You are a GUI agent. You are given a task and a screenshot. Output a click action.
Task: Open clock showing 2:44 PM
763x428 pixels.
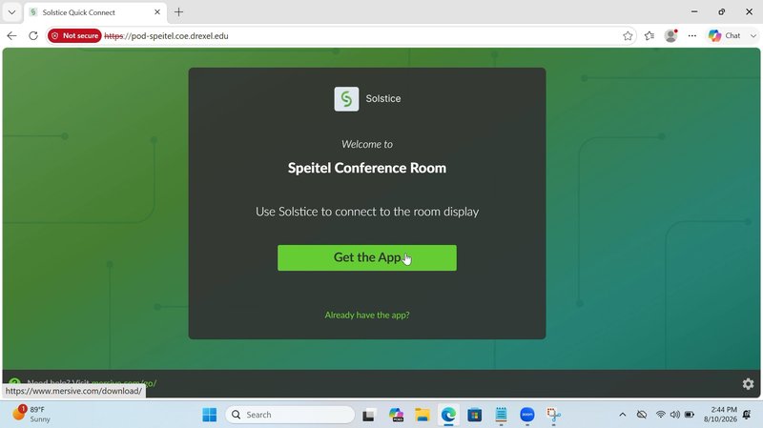click(x=721, y=415)
